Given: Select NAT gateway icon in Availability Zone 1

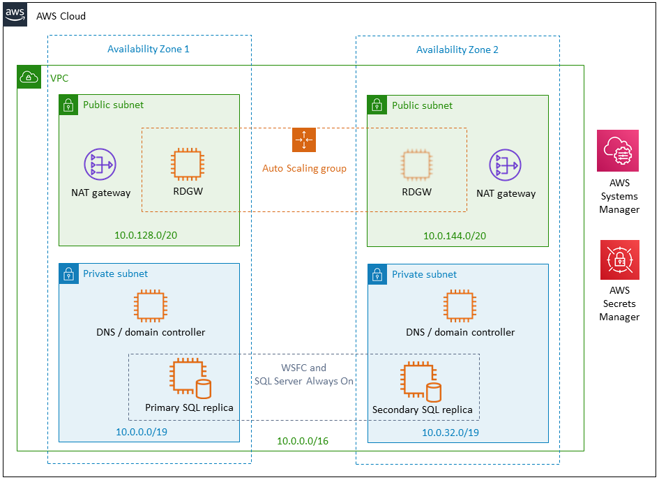Looking at the screenshot, I should 100,165.
